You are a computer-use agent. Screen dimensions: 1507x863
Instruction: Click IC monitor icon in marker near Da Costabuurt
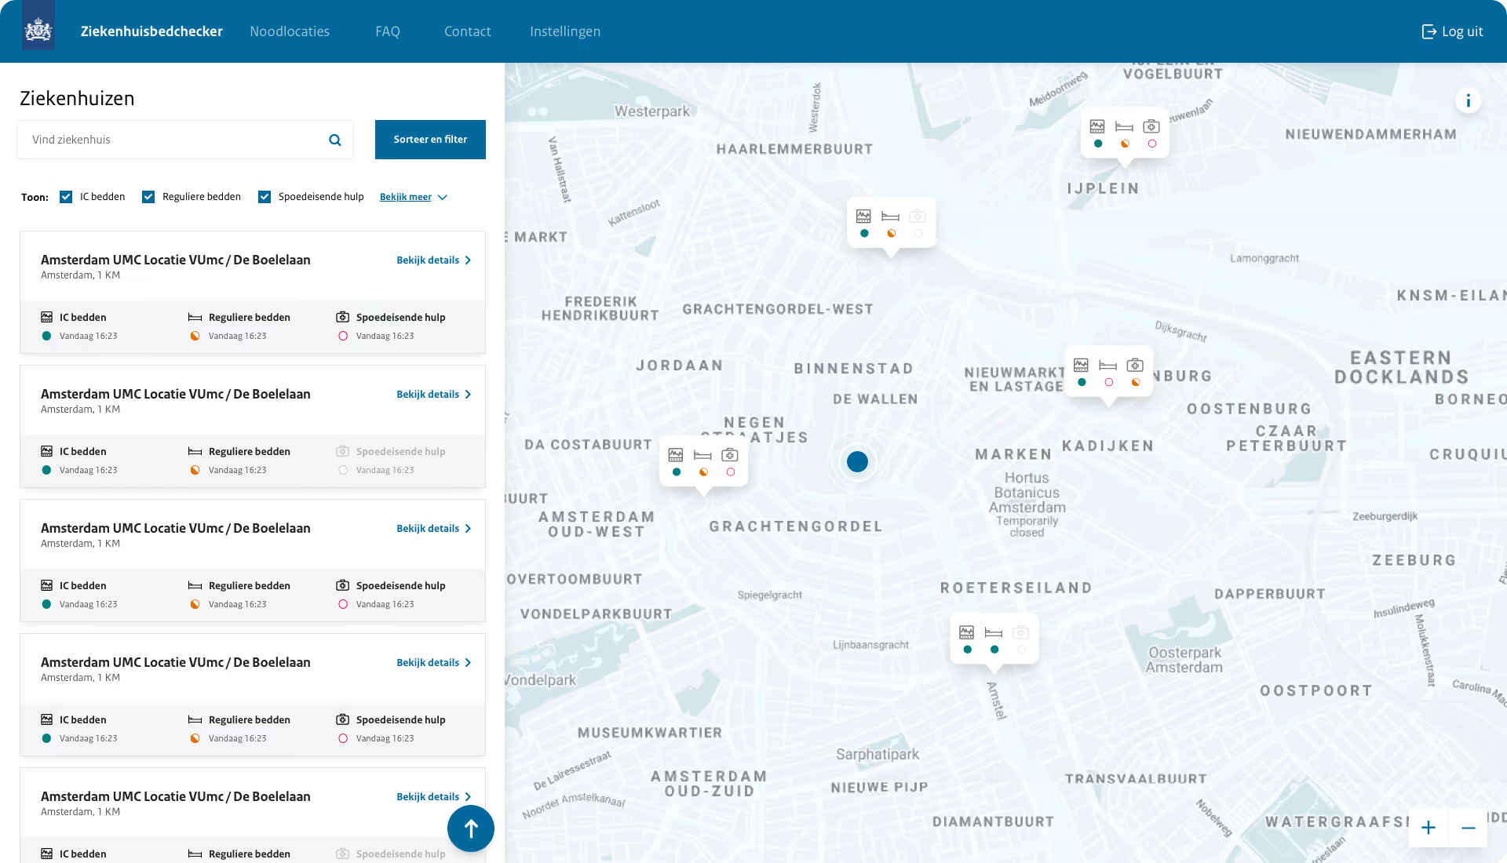[x=676, y=455]
